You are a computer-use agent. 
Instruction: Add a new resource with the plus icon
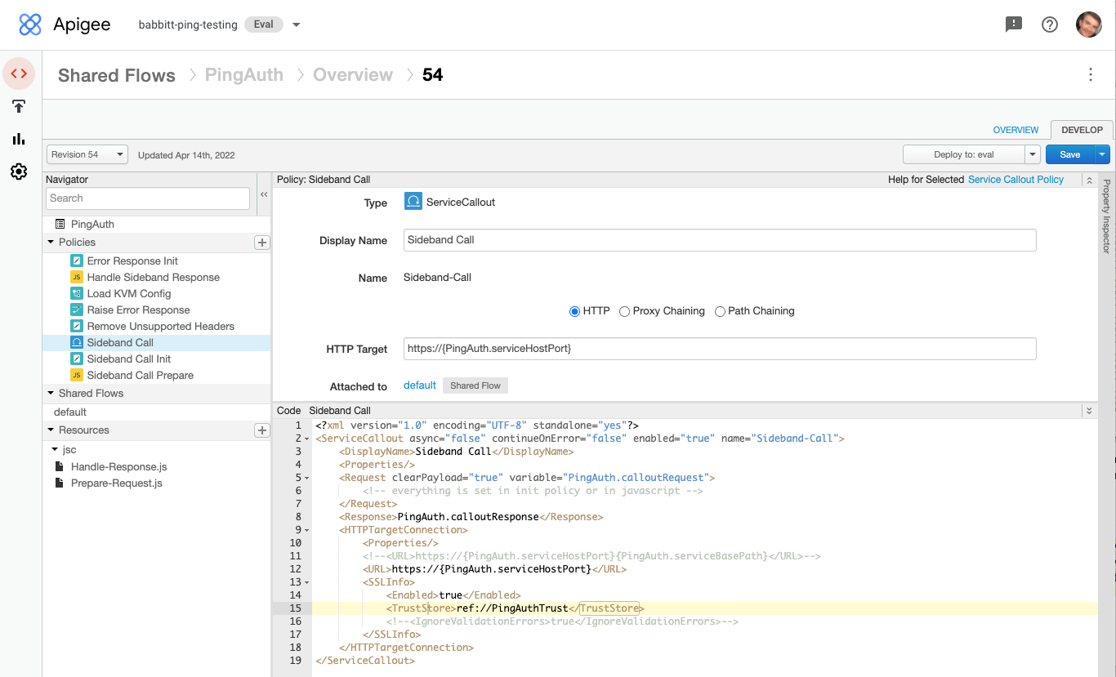pyautogui.click(x=261, y=430)
